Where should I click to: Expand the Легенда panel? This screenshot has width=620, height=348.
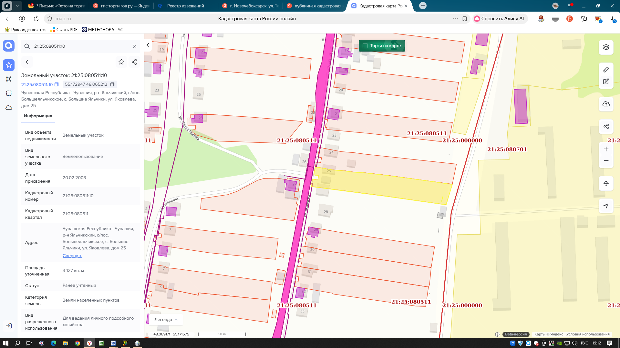point(166,320)
